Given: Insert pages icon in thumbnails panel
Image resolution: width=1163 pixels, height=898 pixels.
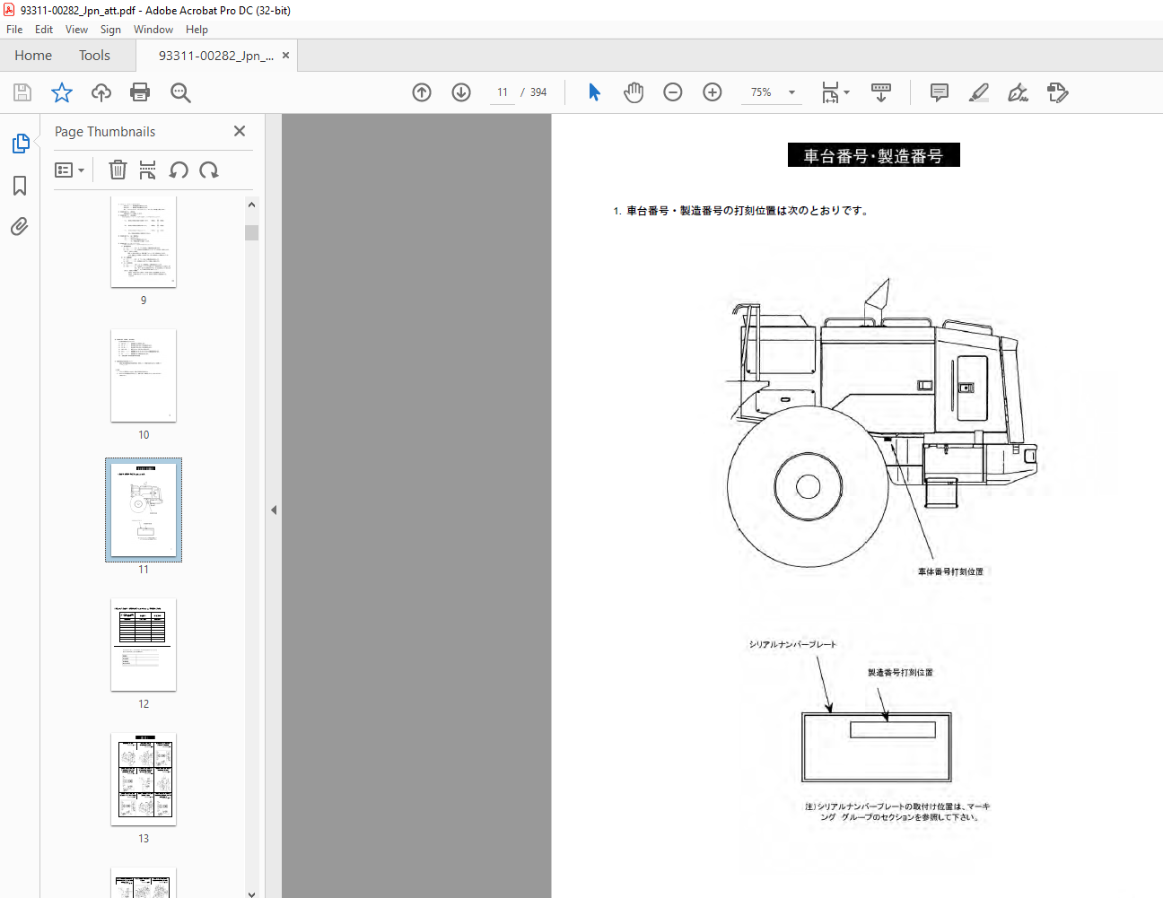Looking at the screenshot, I should tap(148, 170).
